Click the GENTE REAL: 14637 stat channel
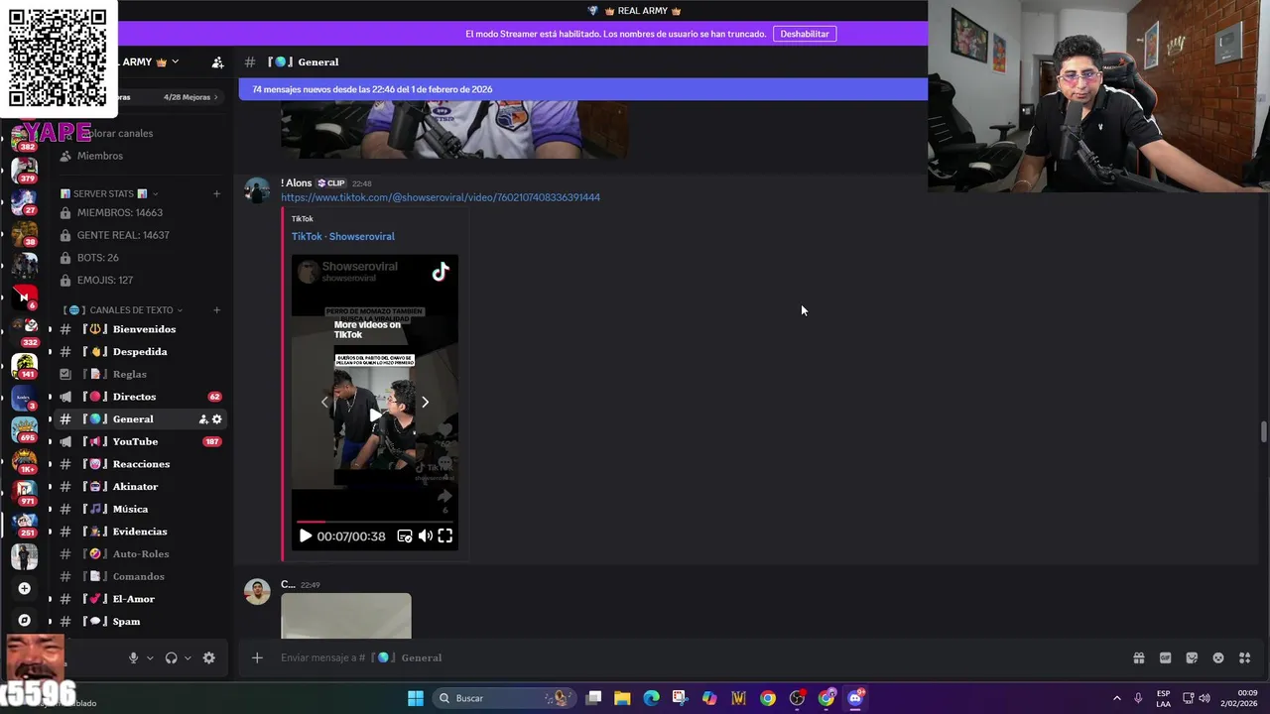The image size is (1270, 714). click(x=141, y=235)
